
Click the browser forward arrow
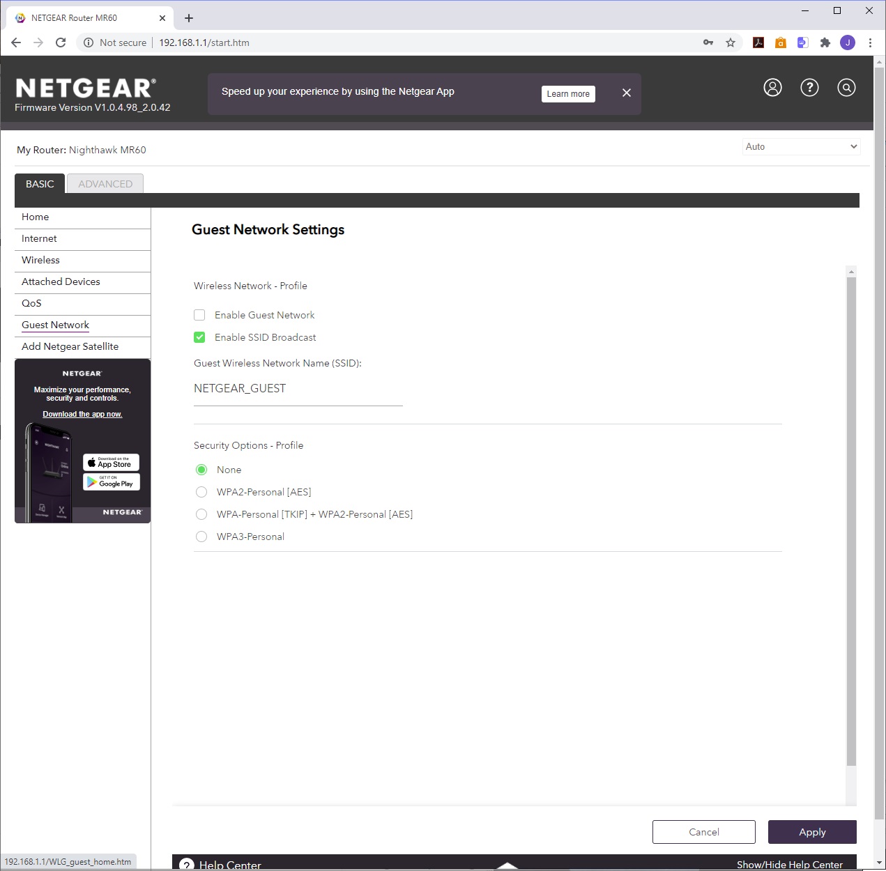point(38,43)
